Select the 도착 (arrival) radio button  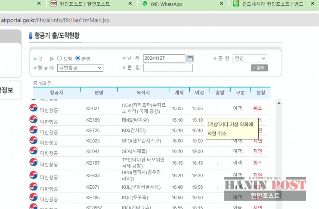pos(59,58)
